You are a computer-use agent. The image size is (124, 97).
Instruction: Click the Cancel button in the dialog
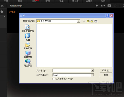click(x=106, y=75)
